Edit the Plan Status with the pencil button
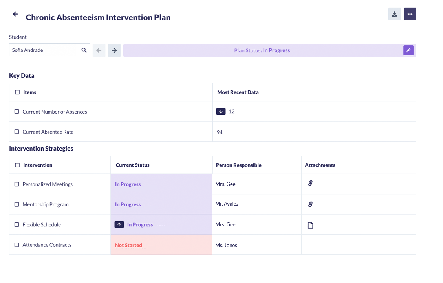 (408, 50)
